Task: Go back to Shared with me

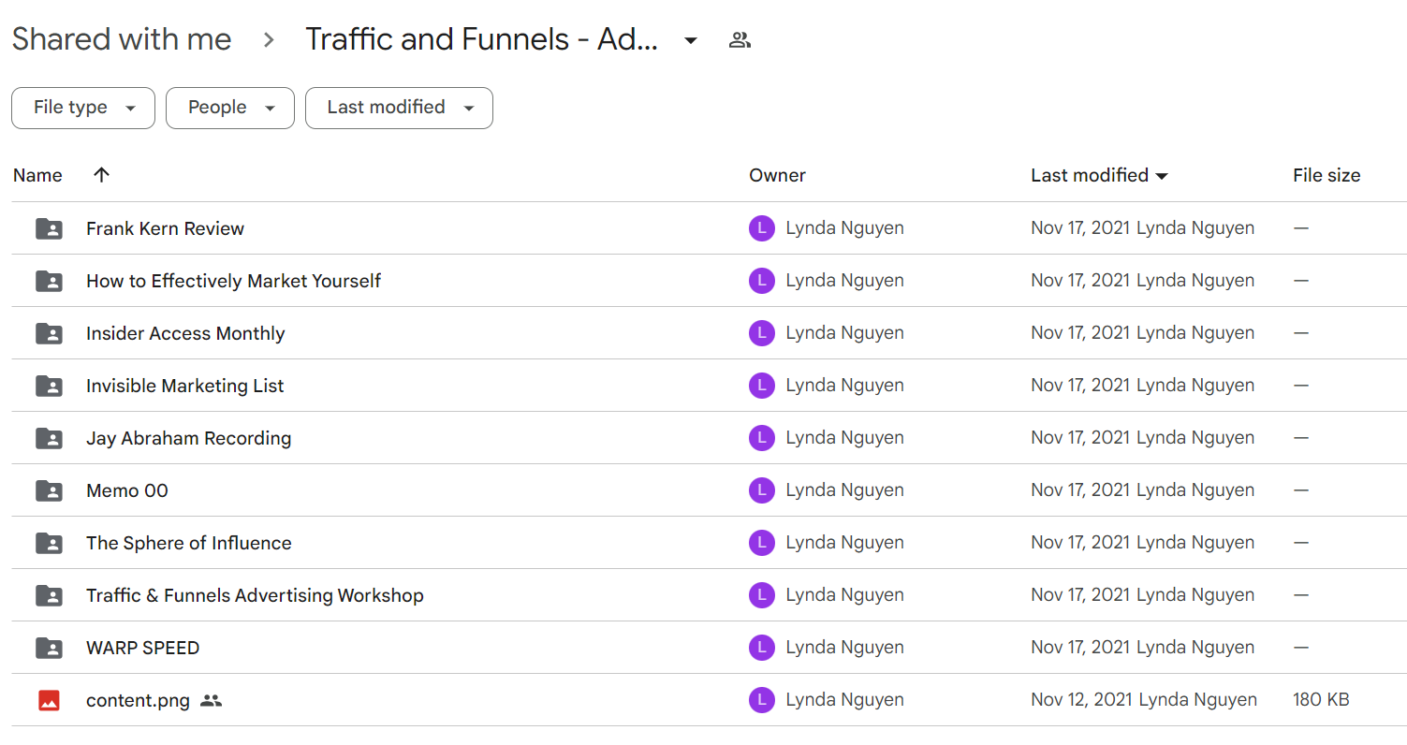Action: (x=122, y=39)
